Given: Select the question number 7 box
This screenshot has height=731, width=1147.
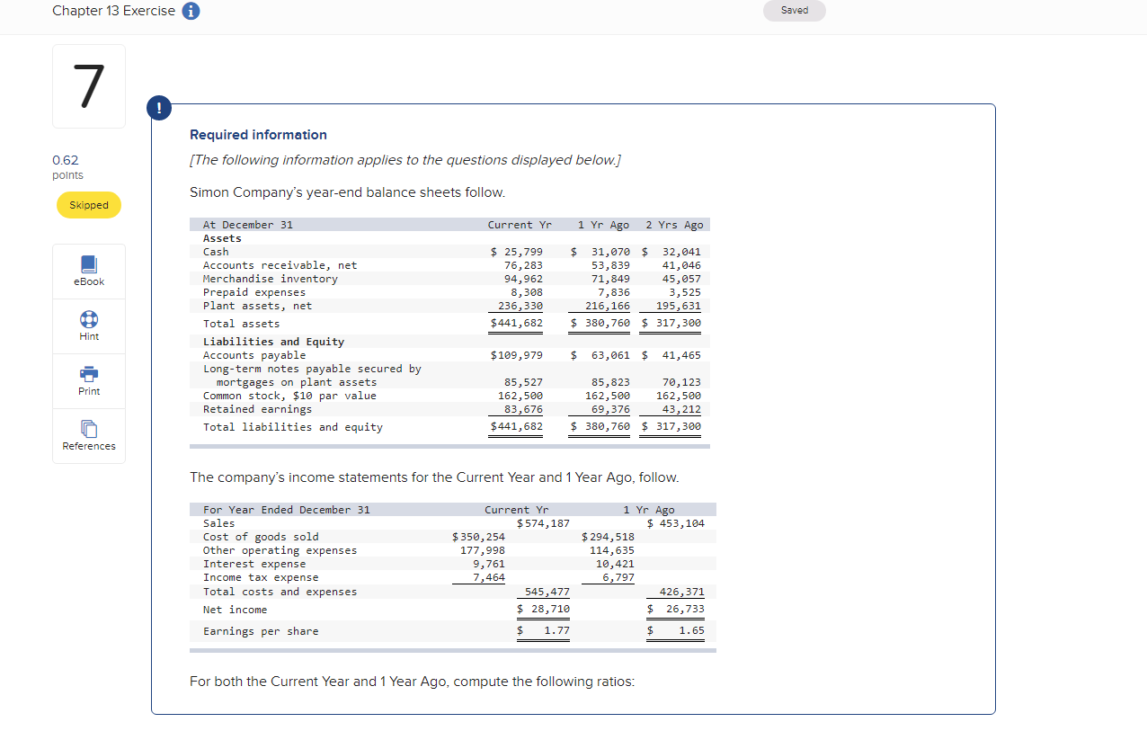Looking at the screenshot, I should pyautogui.click(x=89, y=86).
